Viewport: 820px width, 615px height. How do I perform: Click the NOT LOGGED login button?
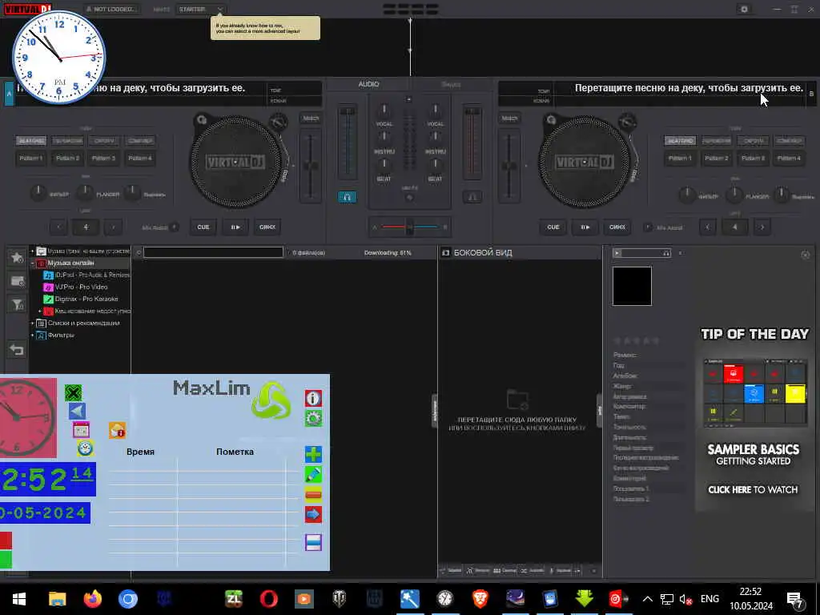click(x=112, y=9)
